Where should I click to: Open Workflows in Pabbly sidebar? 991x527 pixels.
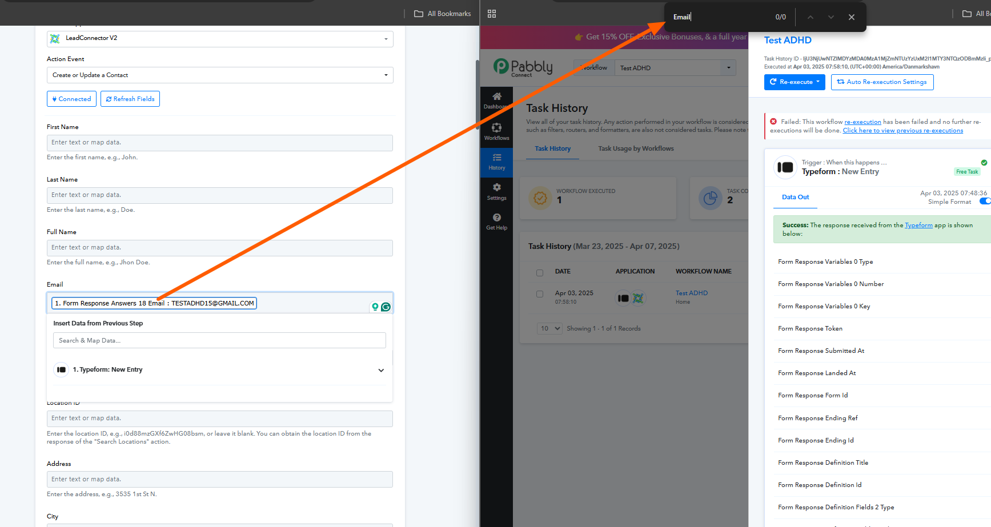coord(496,132)
